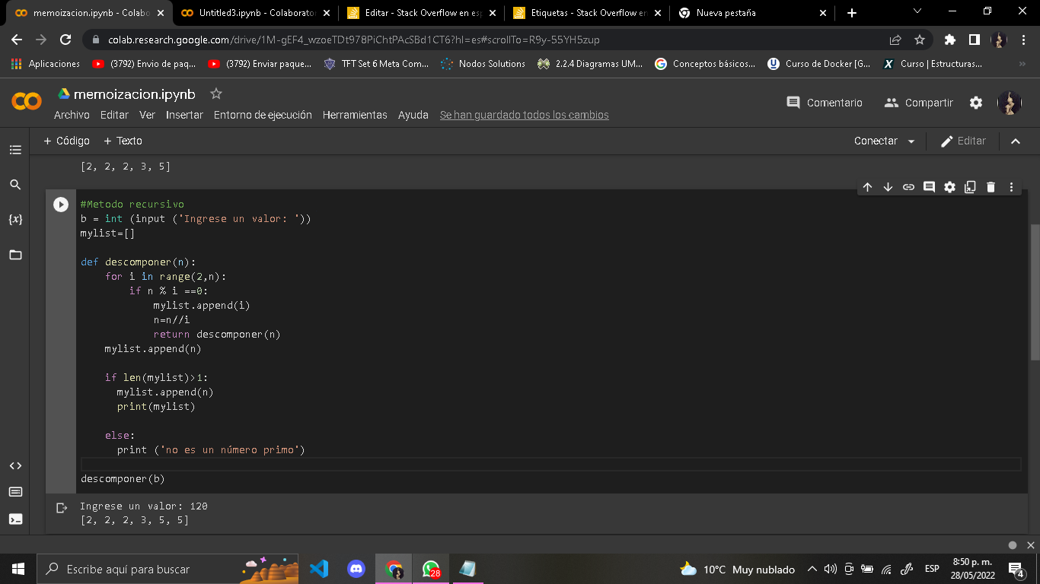Open the Files folder sidebar
Viewport: 1040px width, 584px height.
(15, 255)
